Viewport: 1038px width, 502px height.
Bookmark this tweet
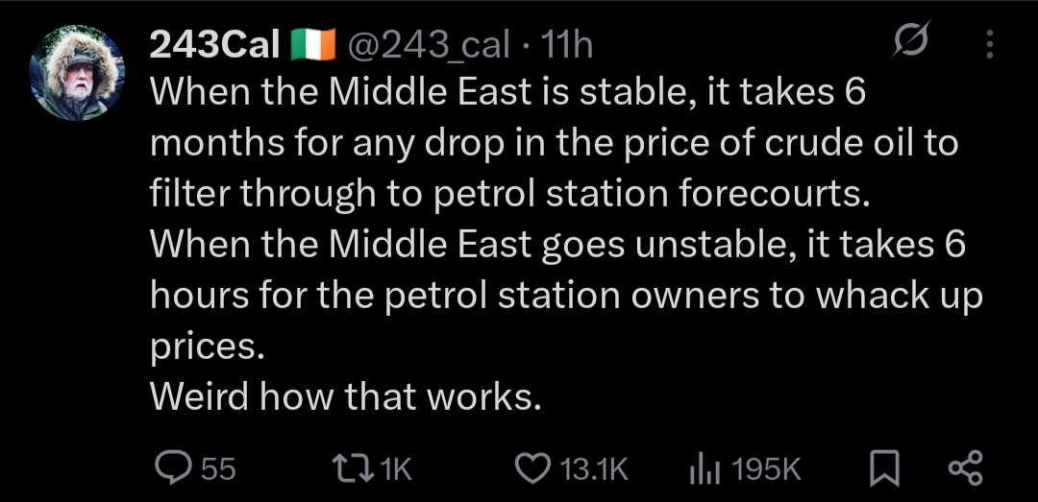tap(882, 467)
